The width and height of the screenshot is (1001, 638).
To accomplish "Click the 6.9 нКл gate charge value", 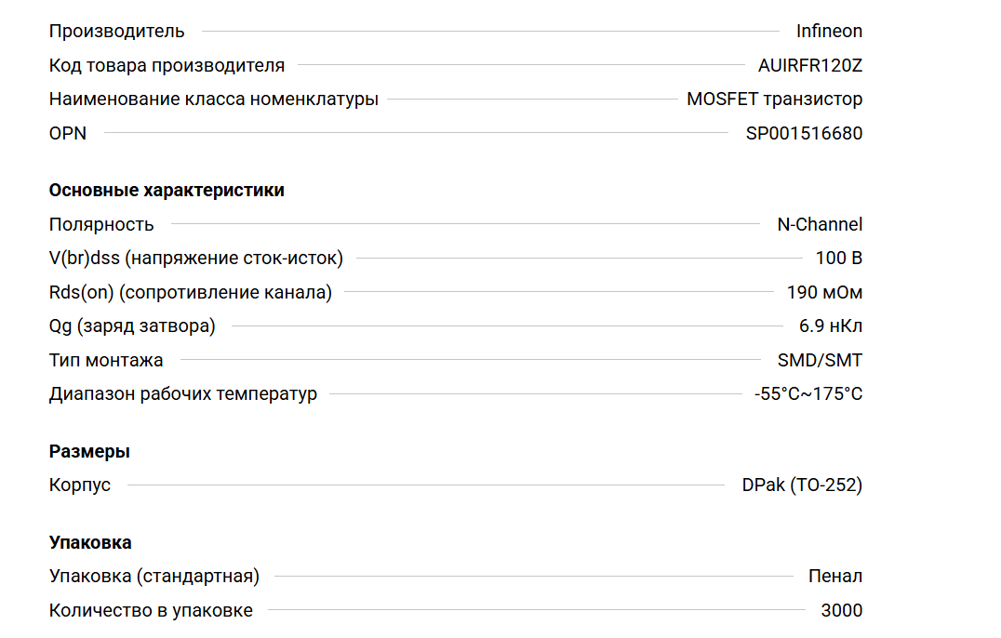I will 831,326.
